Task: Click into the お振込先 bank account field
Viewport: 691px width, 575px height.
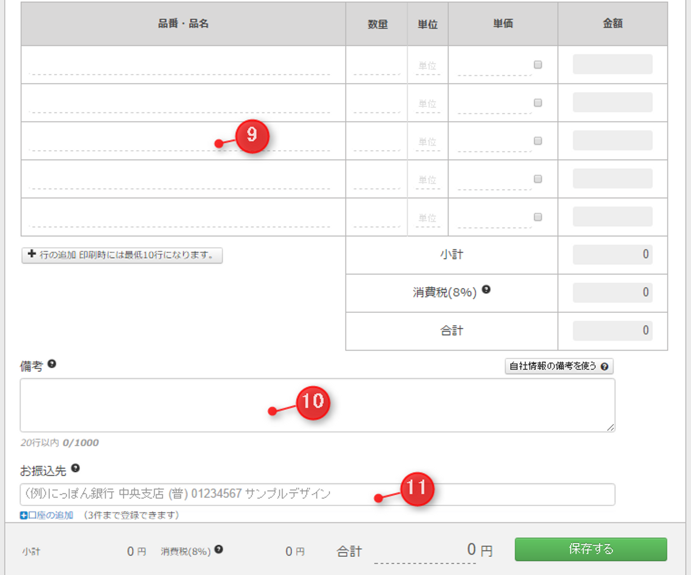Action: (x=317, y=494)
